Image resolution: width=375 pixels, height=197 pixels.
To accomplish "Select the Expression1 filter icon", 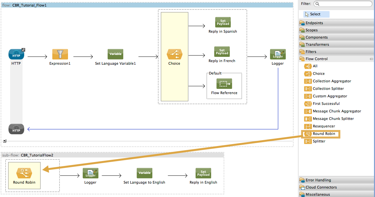I will point(60,54).
